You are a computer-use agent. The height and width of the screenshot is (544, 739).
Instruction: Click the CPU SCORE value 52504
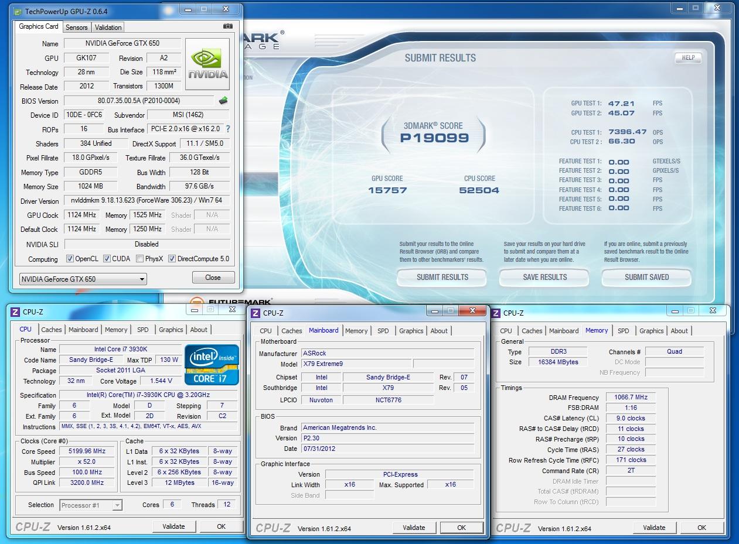[479, 190]
